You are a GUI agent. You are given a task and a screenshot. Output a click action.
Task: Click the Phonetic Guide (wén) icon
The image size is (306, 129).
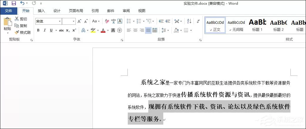(113, 21)
